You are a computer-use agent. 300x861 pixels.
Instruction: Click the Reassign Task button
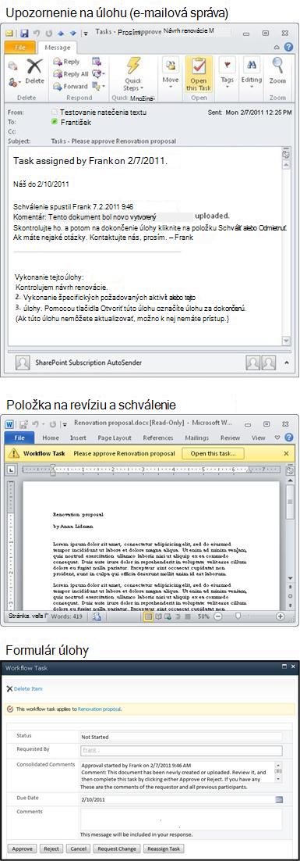[x=164, y=848]
